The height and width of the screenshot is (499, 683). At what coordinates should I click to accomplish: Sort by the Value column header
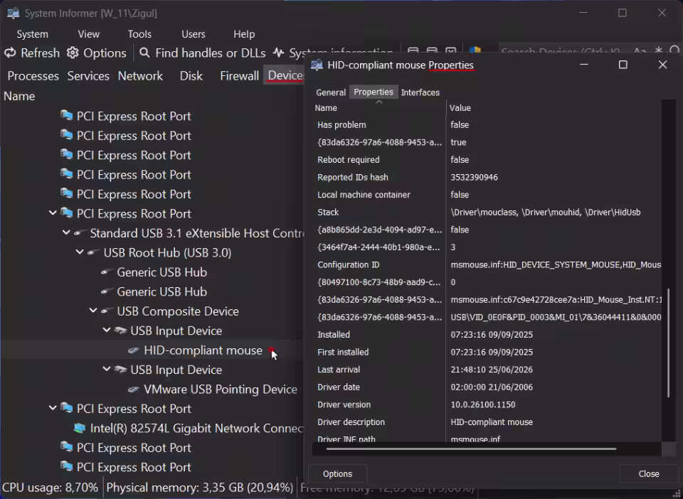[554, 108]
